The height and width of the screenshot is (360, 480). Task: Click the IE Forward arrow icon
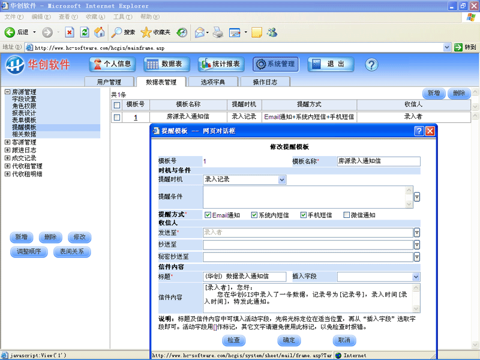point(47,32)
